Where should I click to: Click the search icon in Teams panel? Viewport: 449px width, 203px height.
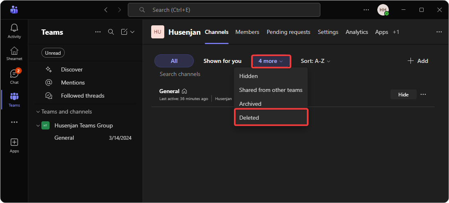111,32
